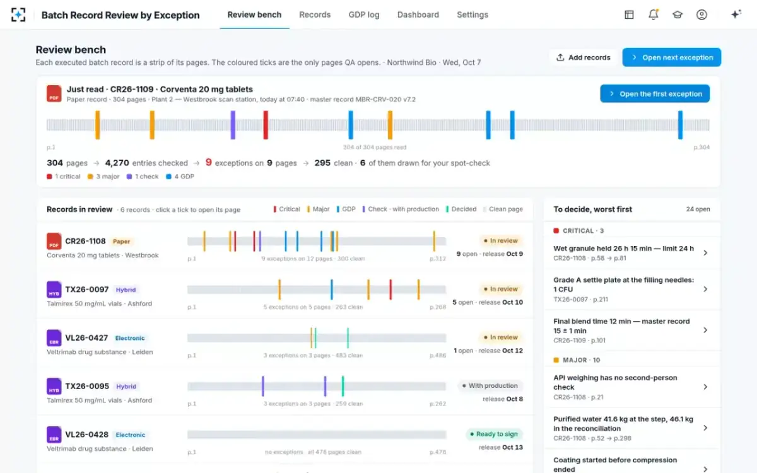Image resolution: width=757 pixels, height=473 pixels.
Task: Click record name CR26-1108
Action: 85,241
